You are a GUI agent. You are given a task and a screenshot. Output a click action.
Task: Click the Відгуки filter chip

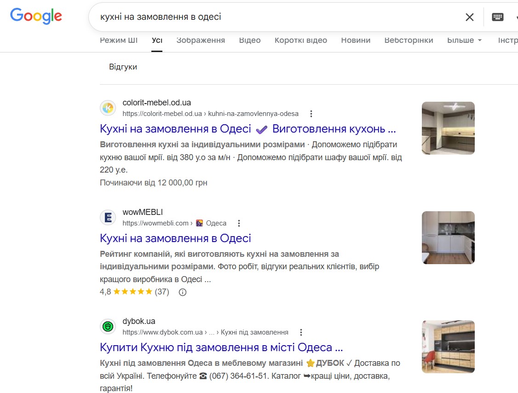[123, 67]
